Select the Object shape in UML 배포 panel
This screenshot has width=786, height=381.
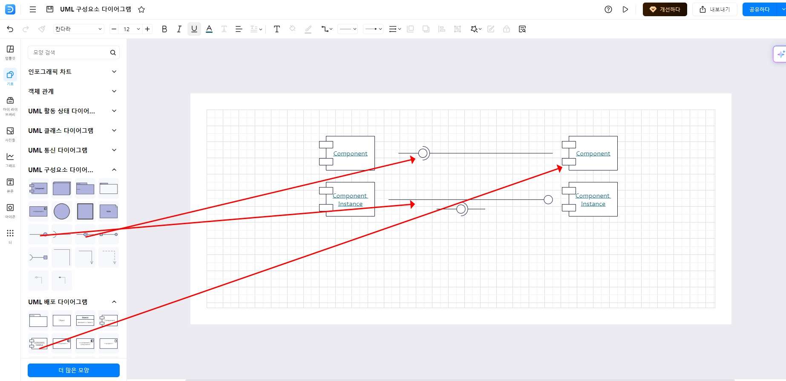pyautogui.click(x=62, y=320)
